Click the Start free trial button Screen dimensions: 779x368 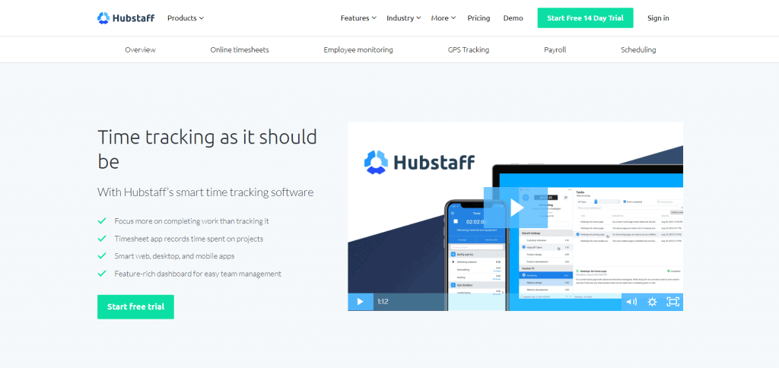click(135, 307)
